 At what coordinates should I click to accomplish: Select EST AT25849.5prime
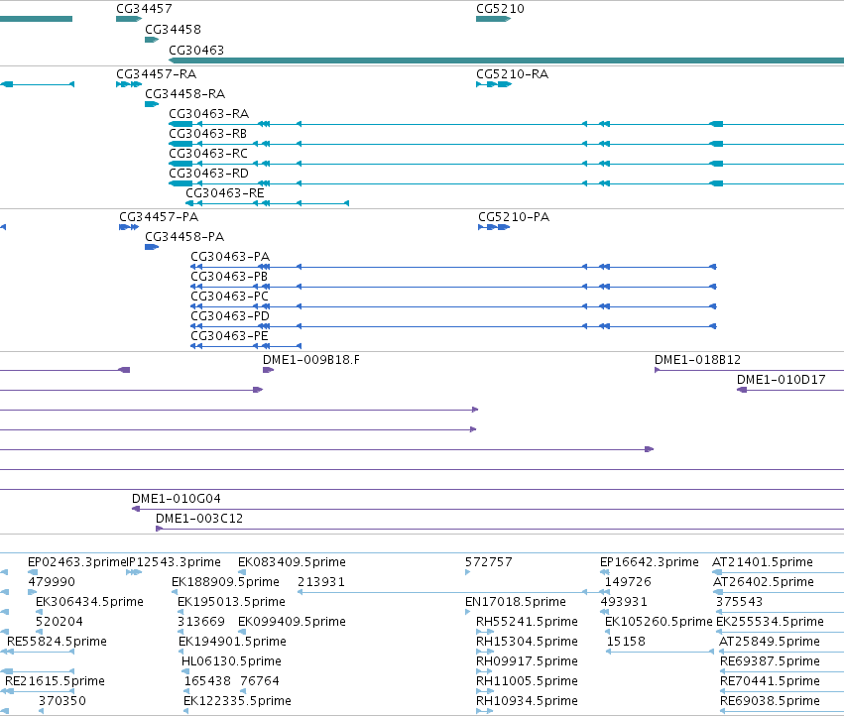770,643
